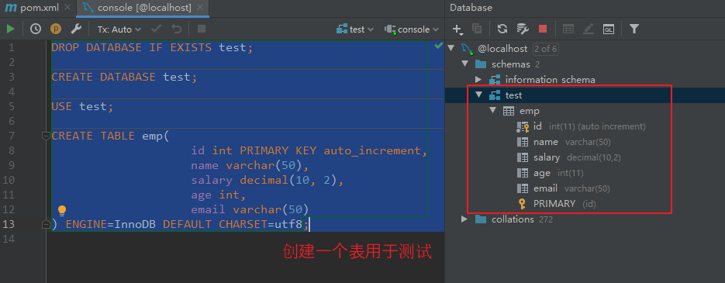Click the id primary key column icon

(x=523, y=126)
